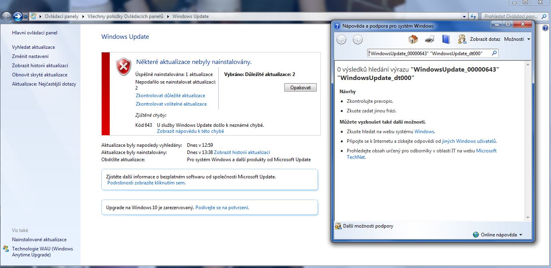The image size is (551, 268).
Task: Click back arrow in Control Panel window
Action: pos(6,16)
